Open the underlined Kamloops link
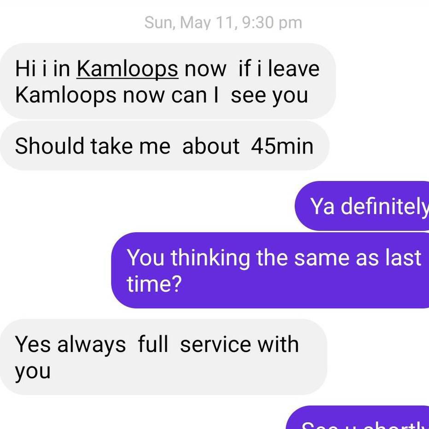The height and width of the screenshot is (429, 429). click(128, 69)
